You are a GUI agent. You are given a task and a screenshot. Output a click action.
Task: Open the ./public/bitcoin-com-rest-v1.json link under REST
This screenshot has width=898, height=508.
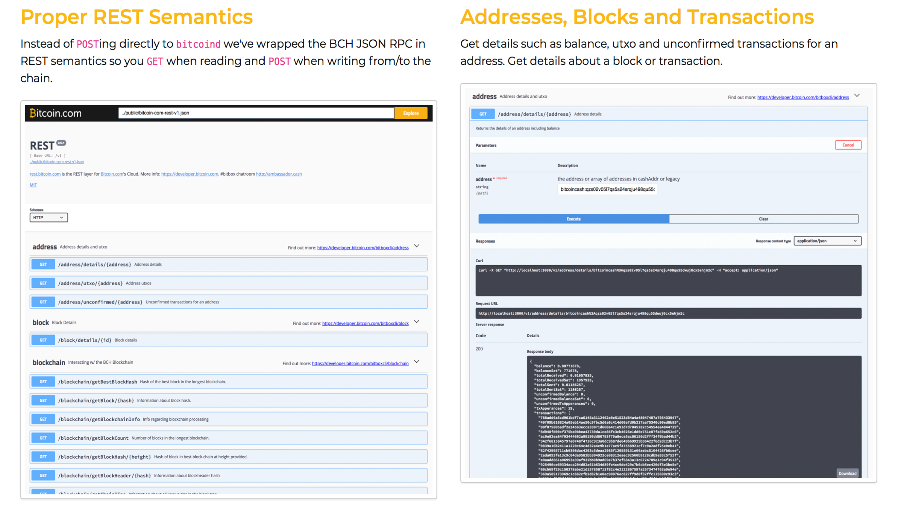pyautogui.click(x=57, y=162)
